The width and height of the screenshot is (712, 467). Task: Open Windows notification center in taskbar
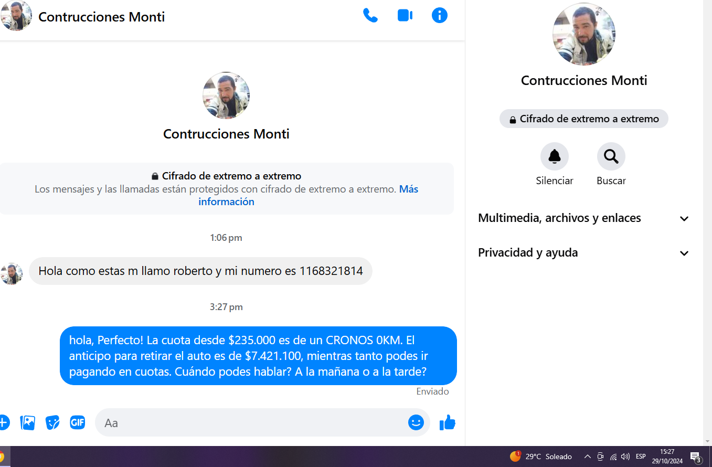(696, 457)
